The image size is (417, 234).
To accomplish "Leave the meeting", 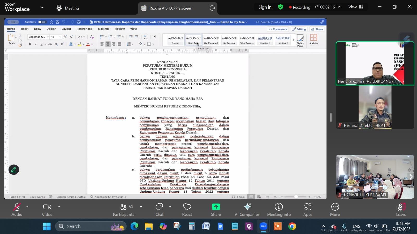I will coord(401,210).
